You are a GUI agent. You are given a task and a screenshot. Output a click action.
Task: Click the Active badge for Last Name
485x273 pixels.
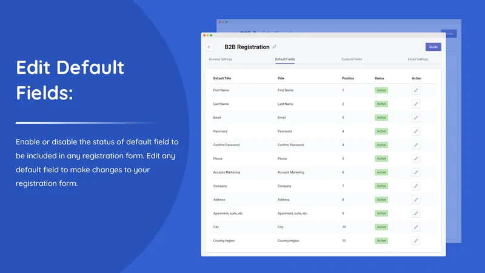click(381, 104)
